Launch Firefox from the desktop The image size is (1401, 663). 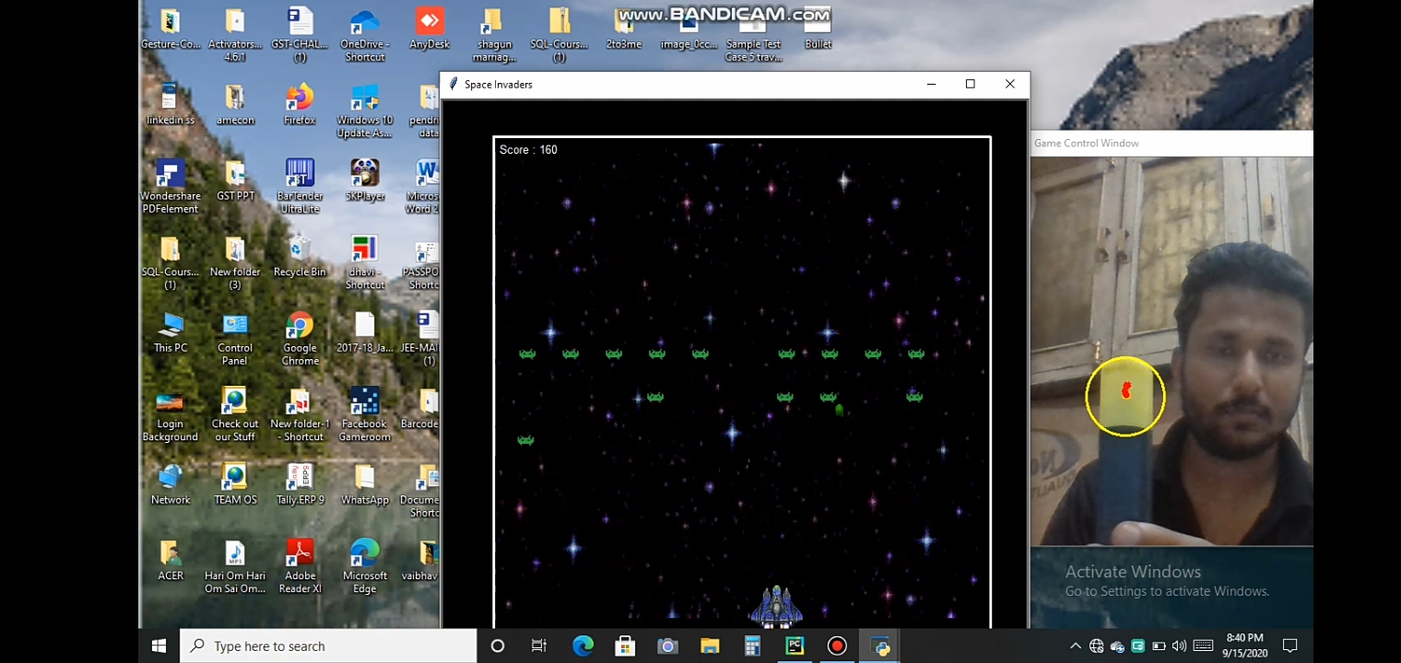click(300, 99)
